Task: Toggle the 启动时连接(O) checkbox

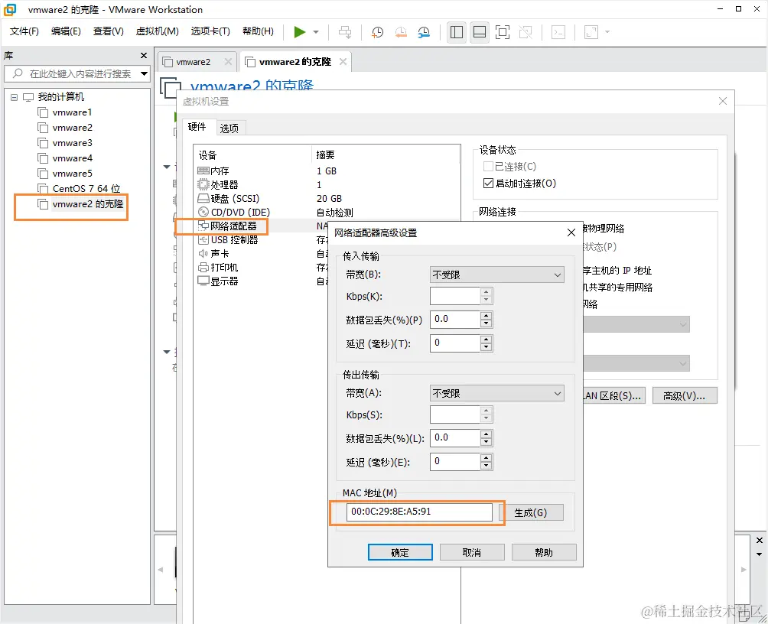Action: pyautogui.click(x=488, y=184)
